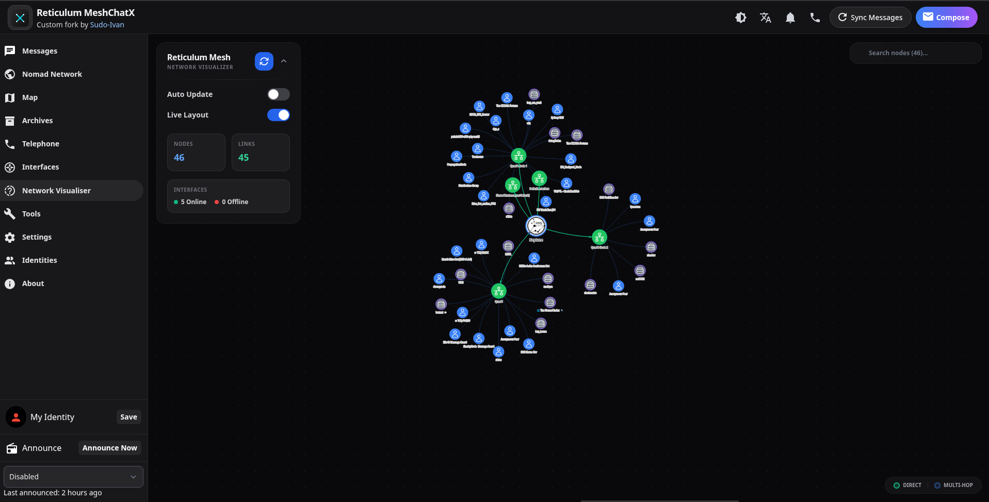Refresh the Reticulum Mesh visualizer
This screenshot has width=989, height=502.
tap(264, 61)
